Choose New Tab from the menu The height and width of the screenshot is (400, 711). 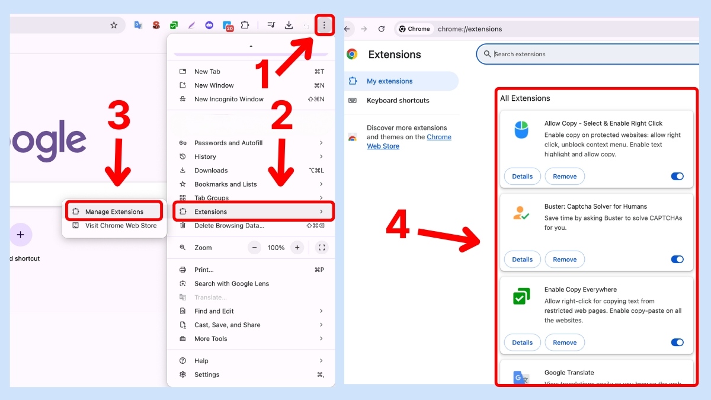pyautogui.click(x=251, y=72)
